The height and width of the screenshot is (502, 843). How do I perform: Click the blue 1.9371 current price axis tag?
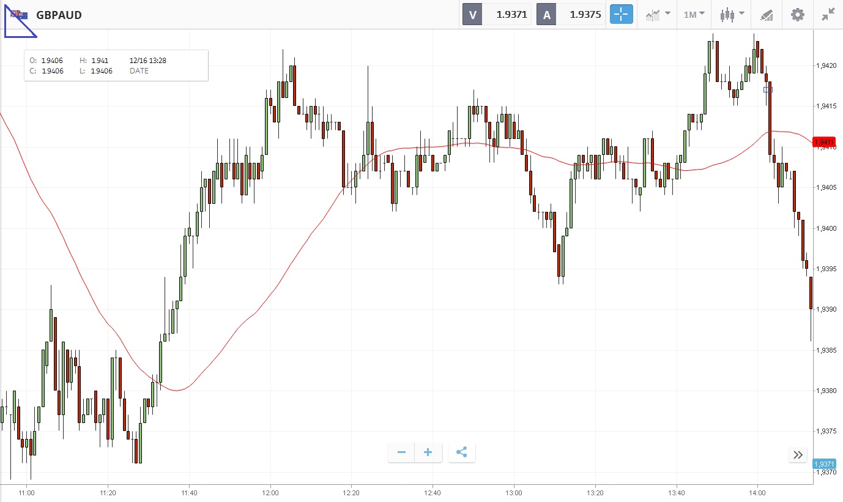point(824,464)
